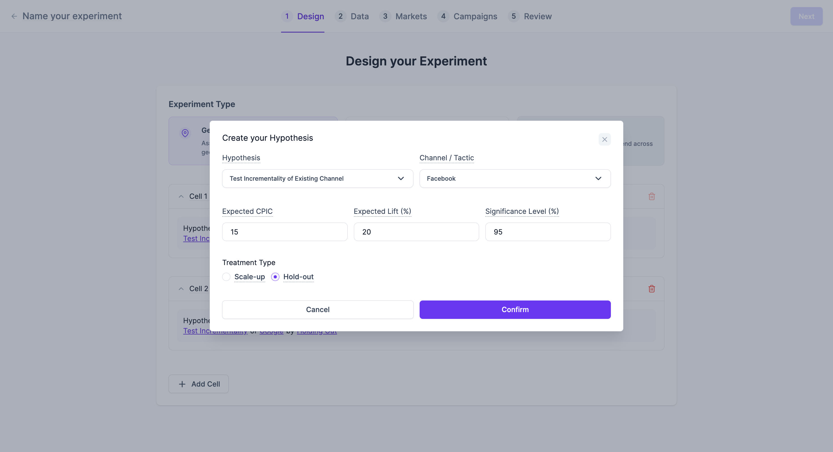Select the Hold-out radio button
This screenshot has width=833, height=452.
coord(275,277)
